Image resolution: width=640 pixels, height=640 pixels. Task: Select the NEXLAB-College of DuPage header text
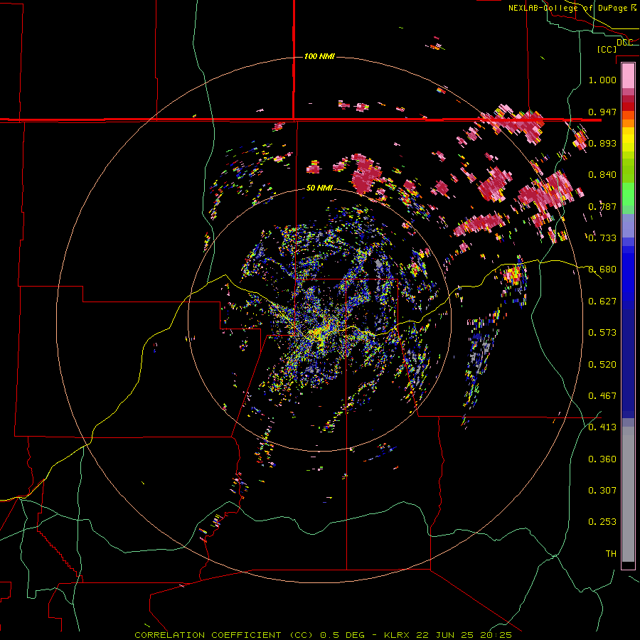click(x=572, y=8)
